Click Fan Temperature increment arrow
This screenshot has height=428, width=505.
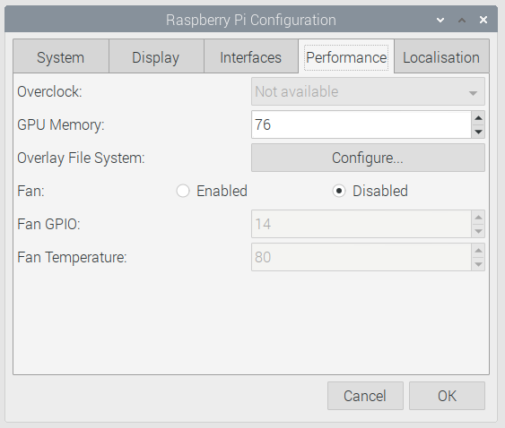[478, 251]
